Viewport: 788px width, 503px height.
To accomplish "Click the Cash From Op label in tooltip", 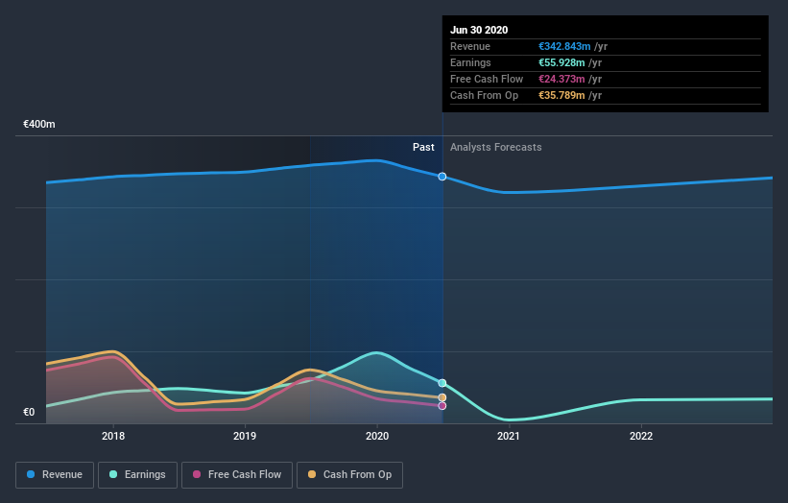I will pos(484,95).
